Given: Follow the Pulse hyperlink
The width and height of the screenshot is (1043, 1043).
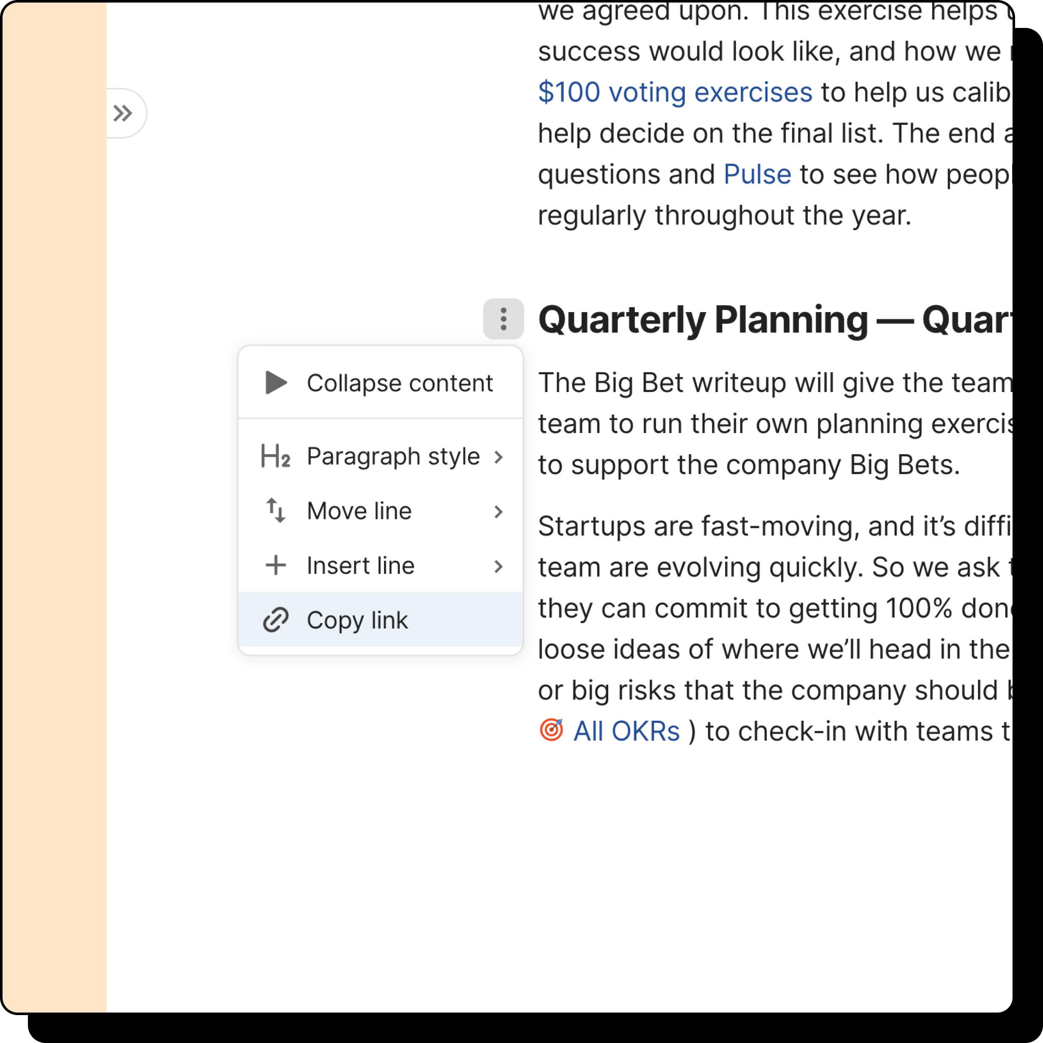Looking at the screenshot, I should pos(757,174).
